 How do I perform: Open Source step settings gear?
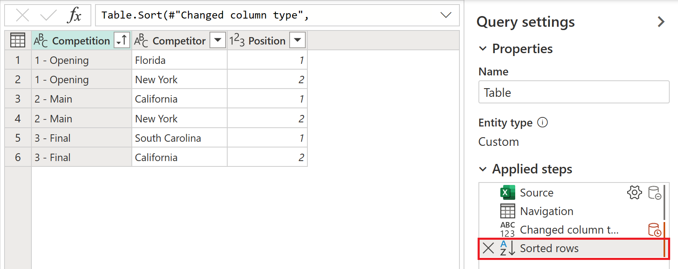pos(634,192)
